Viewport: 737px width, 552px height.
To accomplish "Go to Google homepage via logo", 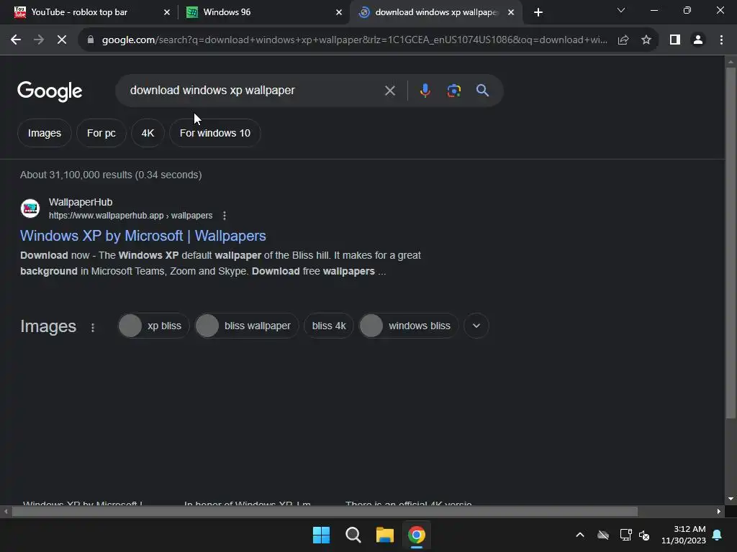I will [50, 91].
